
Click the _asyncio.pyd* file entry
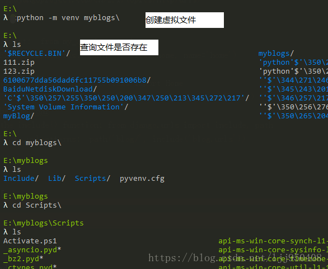[x=32, y=250]
